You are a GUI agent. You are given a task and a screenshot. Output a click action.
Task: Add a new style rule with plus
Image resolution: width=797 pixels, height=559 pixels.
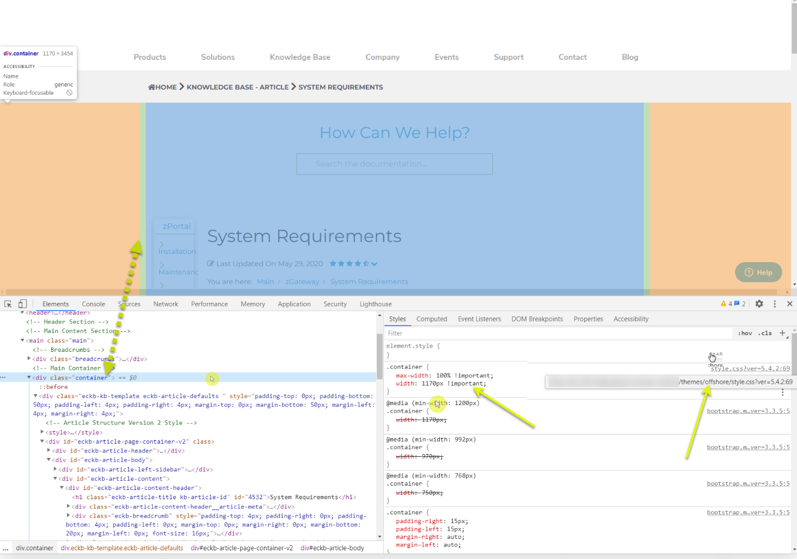[782, 333]
